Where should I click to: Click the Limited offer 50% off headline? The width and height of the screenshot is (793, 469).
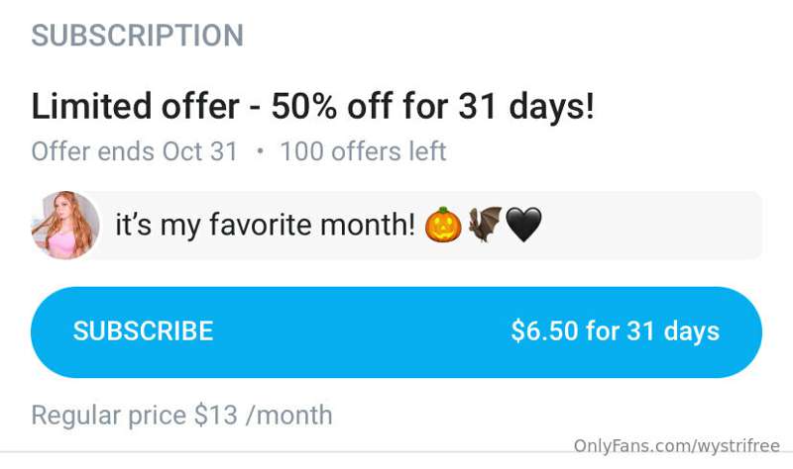tap(312, 107)
